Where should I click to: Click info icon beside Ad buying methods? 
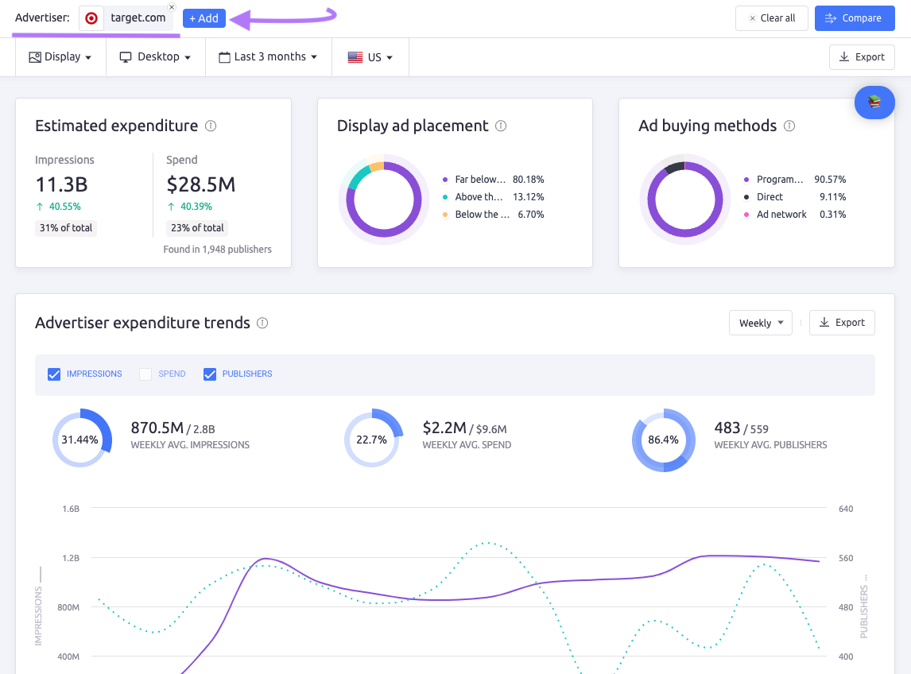[x=789, y=126]
